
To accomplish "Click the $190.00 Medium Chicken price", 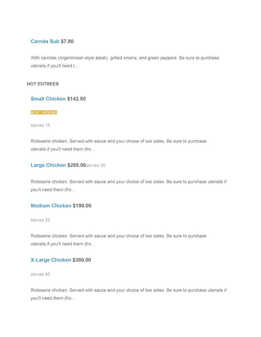I will coord(82,206).
